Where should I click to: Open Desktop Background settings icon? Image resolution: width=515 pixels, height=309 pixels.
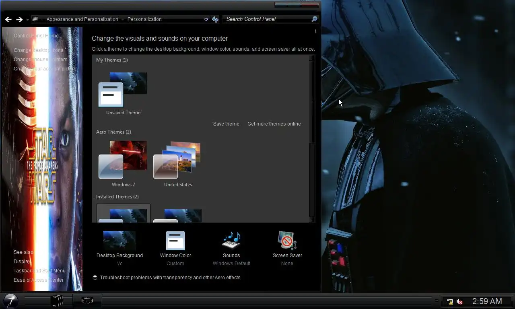[x=119, y=241]
